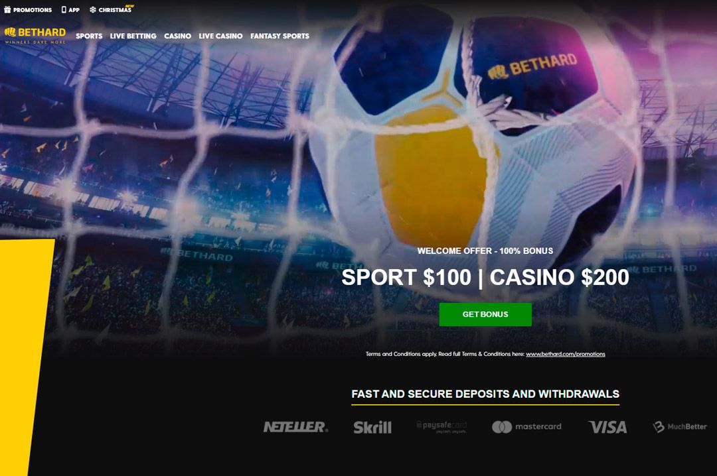Click the Christmas snowflake icon

pos(93,9)
